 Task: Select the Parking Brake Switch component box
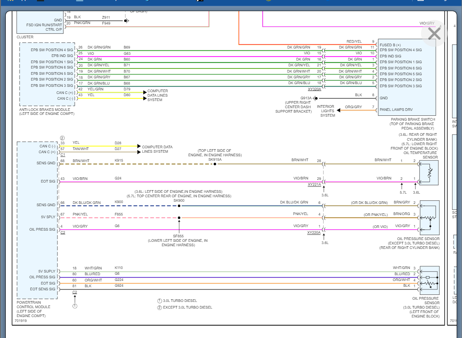tap(406, 77)
